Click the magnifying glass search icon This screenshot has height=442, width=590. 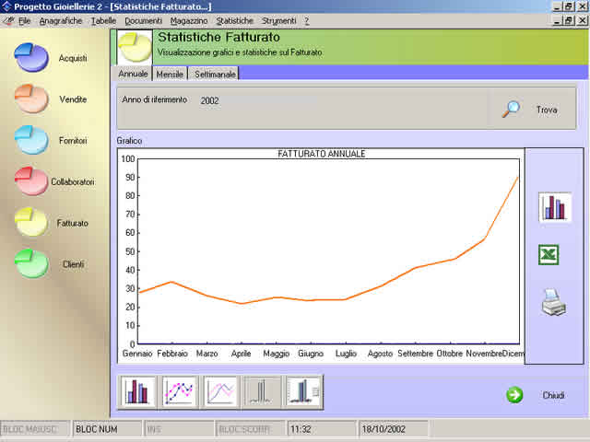point(511,110)
